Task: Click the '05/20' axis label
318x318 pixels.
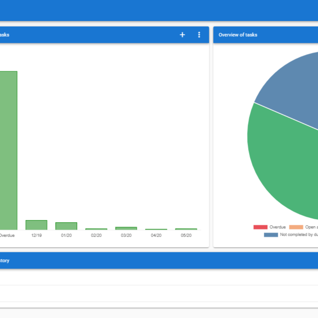Action: tap(186, 235)
